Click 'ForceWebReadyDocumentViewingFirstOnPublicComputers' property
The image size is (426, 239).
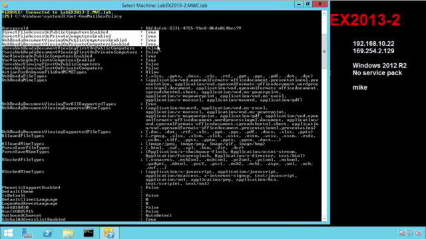[x=68, y=48]
